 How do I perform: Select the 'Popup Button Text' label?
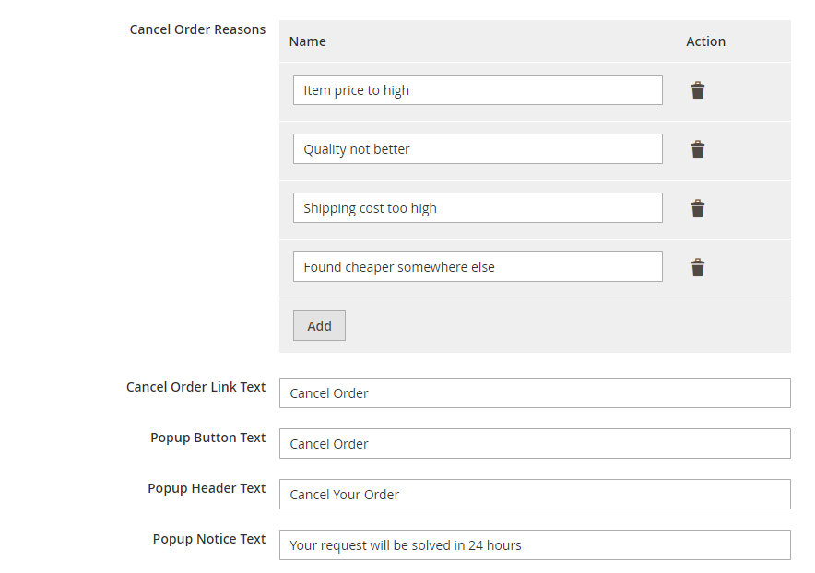[x=207, y=438]
